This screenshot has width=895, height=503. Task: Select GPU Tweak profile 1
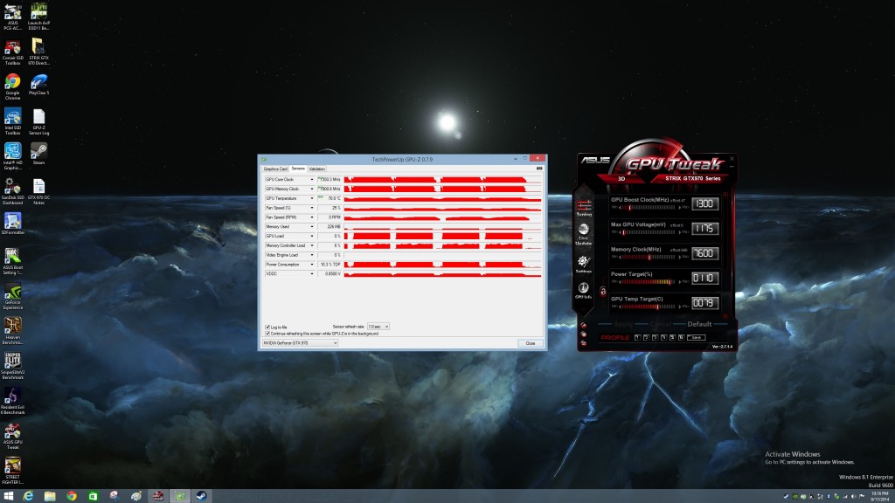[637, 338]
